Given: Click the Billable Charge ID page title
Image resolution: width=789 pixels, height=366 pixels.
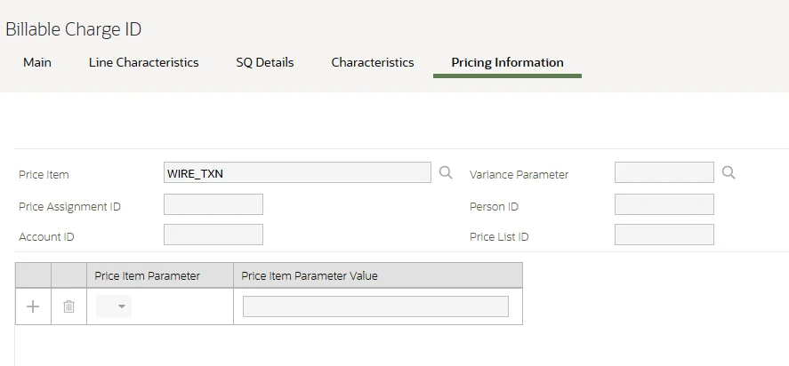Looking at the screenshot, I should (74, 29).
